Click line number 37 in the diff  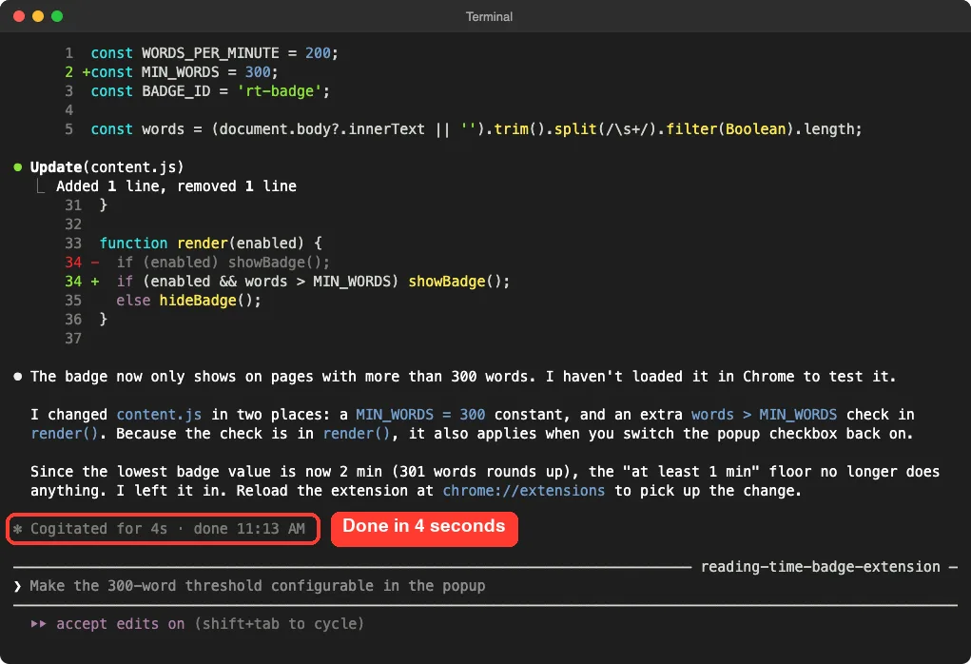tap(73, 339)
